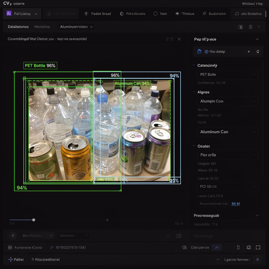Click the Aluminum Can 94% label
The width and height of the screenshot is (269, 269).
coord(132,84)
